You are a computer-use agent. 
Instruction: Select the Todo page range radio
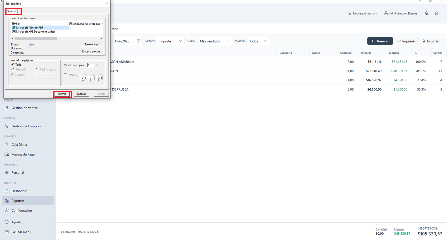13,65
